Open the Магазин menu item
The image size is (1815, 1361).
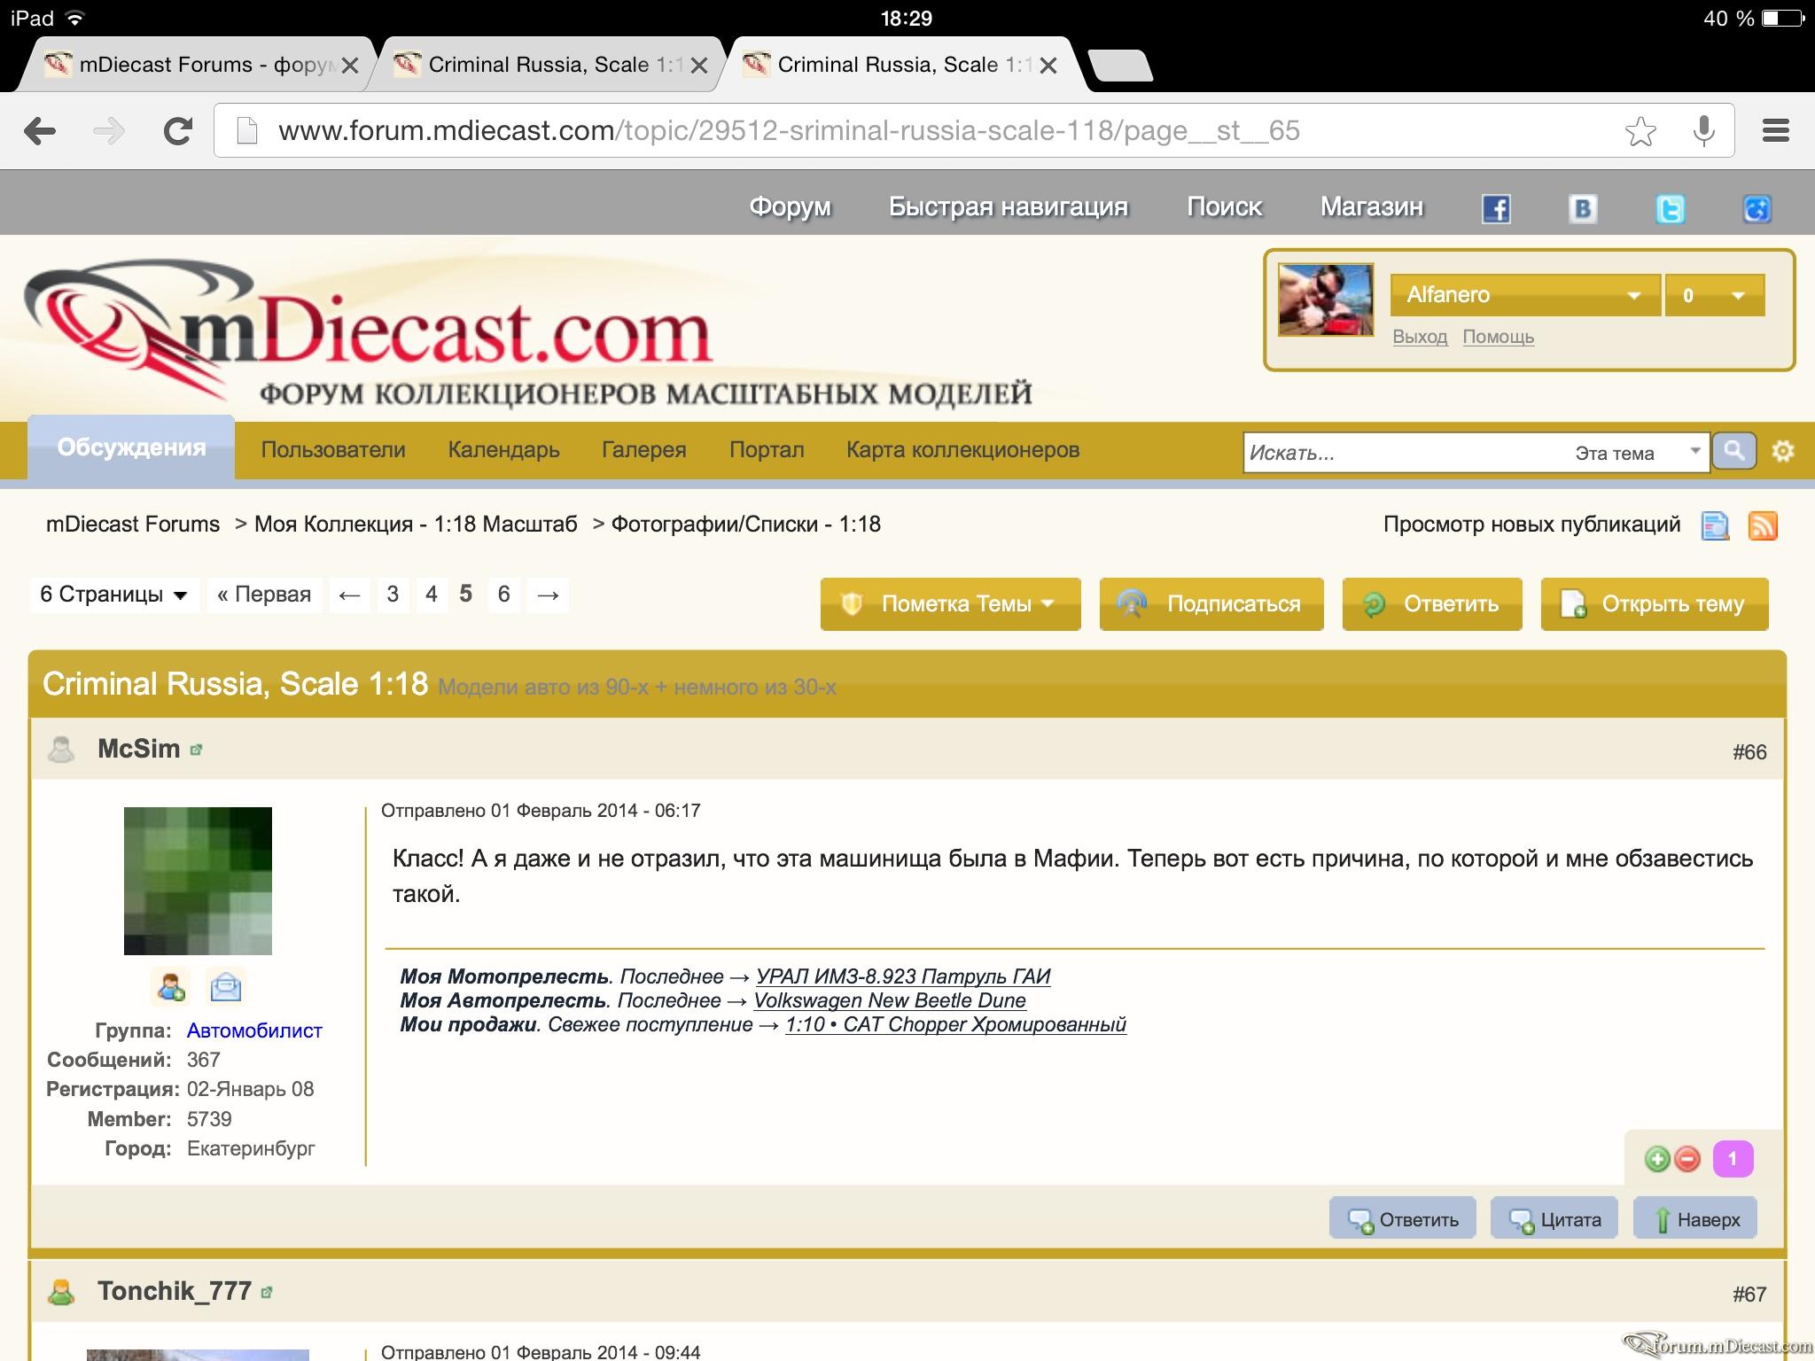click(1372, 206)
